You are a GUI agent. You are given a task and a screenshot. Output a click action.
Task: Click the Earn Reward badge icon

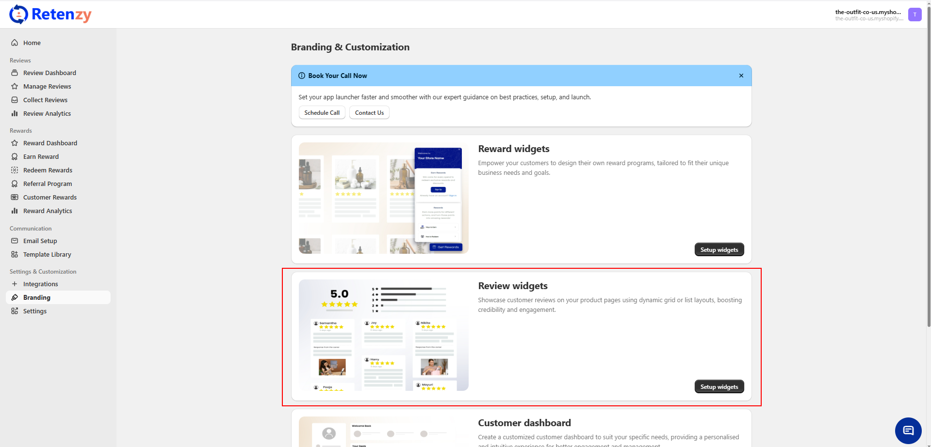click(15, 156)
